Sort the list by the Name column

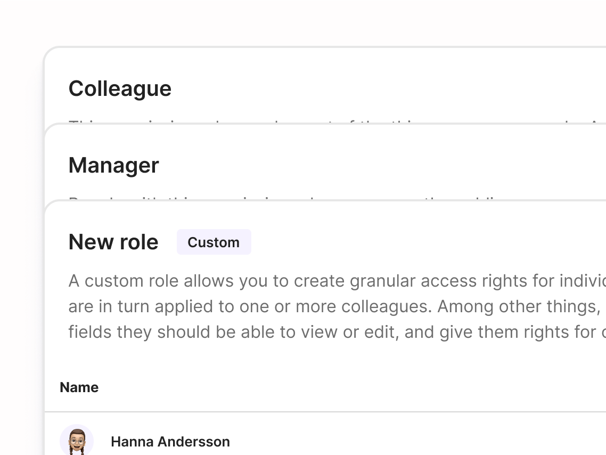79,387
